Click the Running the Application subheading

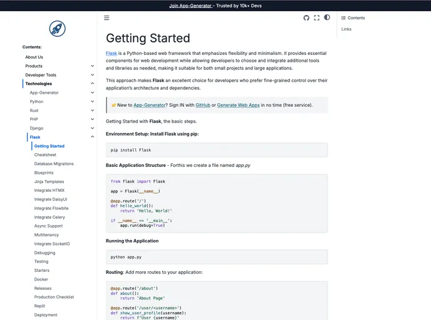[x=132, y=241]
